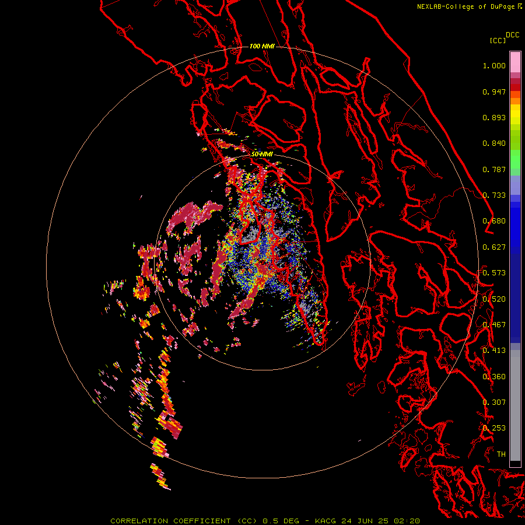The height and width of the screenshot is (525, 525).
Task: Pick the bright green swatch on color bar
Action: point(515,159)
